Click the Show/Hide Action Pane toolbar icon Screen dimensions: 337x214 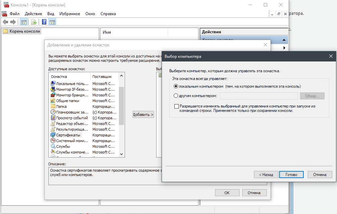coord(52,22)
